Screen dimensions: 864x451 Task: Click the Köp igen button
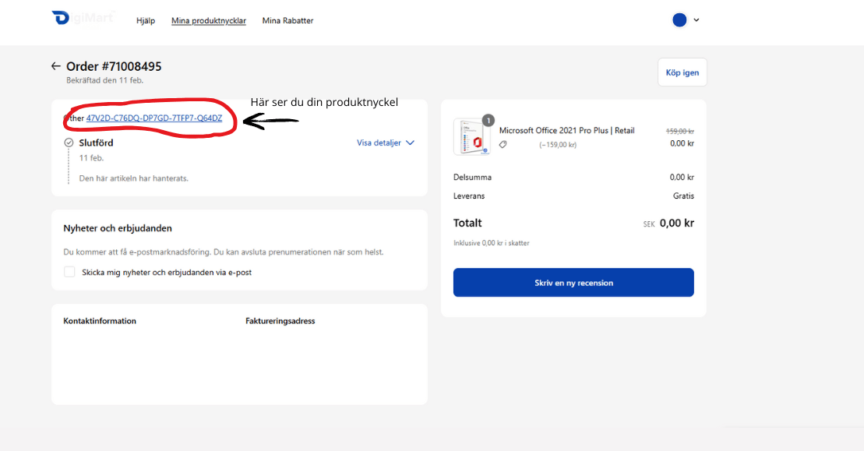coord(682,72)
